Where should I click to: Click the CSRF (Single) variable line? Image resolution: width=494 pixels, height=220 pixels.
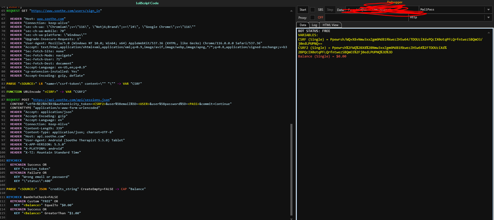[390, 41]
